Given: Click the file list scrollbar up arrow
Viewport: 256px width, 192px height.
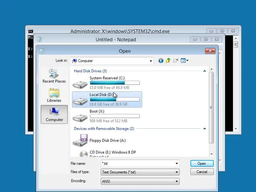Looking at the screenshot, I should point(212,69).
